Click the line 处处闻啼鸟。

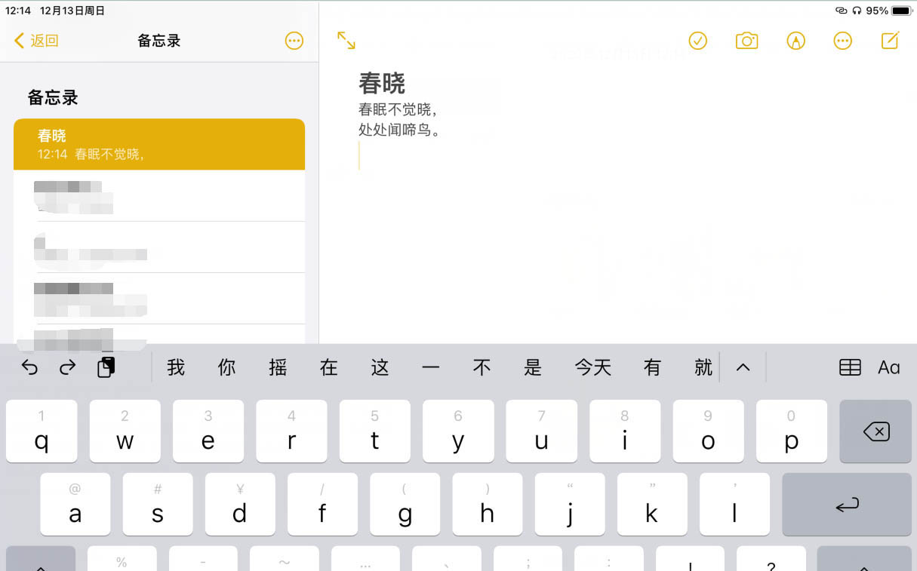click(399, 130)
